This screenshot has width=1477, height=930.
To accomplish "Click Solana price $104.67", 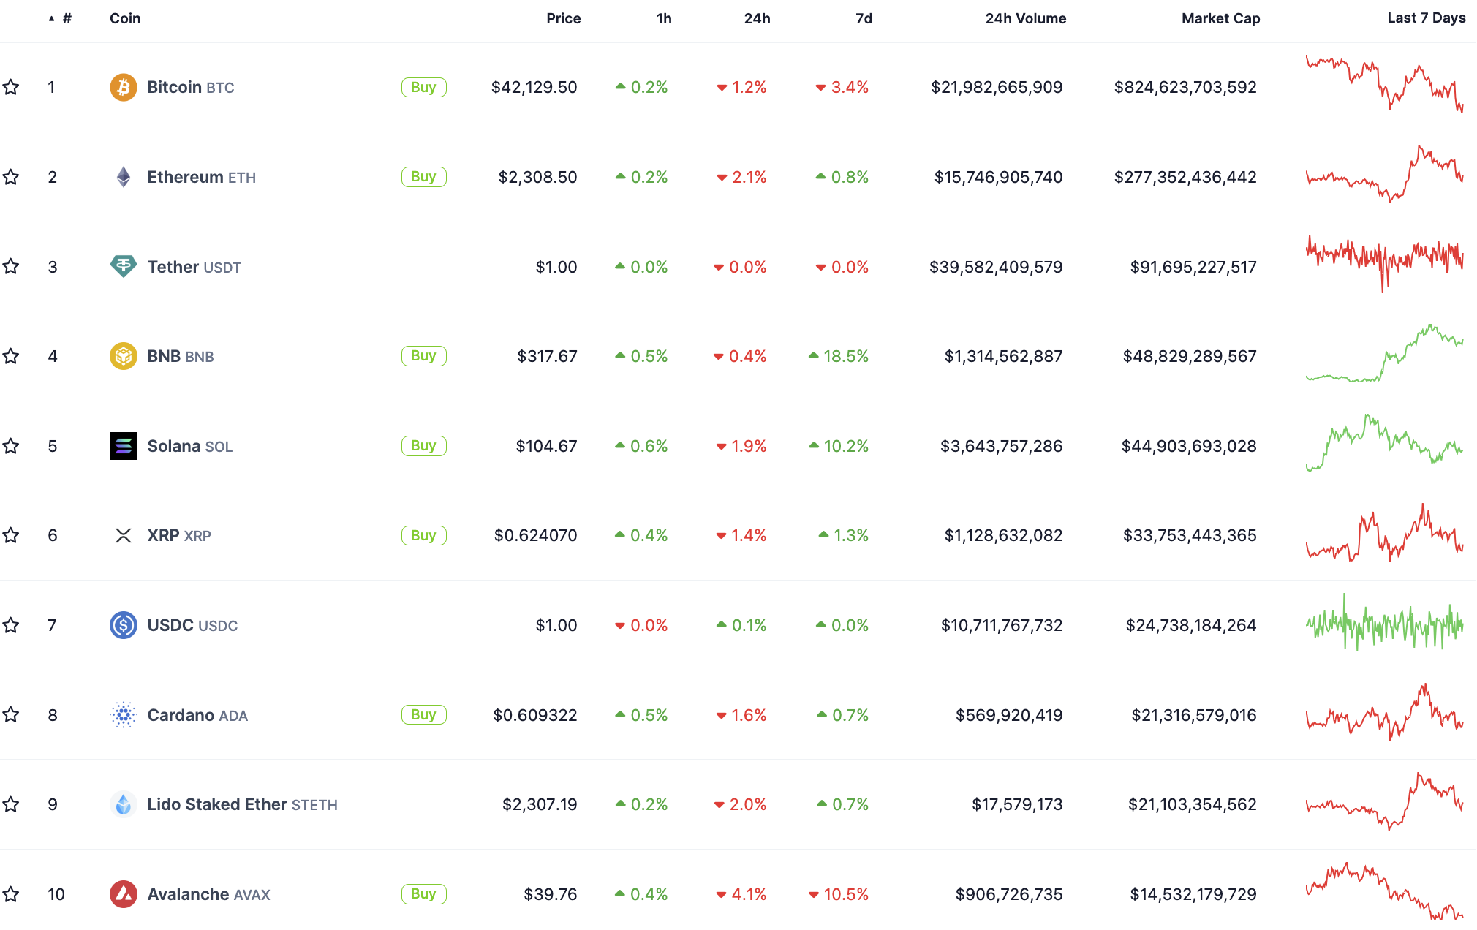I will pyautogui.click(x=546, y=446).
